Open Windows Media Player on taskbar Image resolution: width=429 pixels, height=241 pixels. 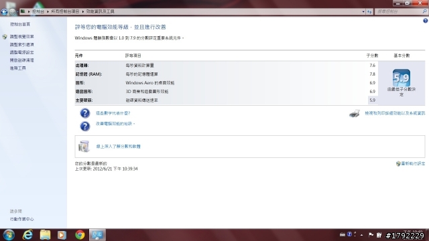(x=62, y=235)
